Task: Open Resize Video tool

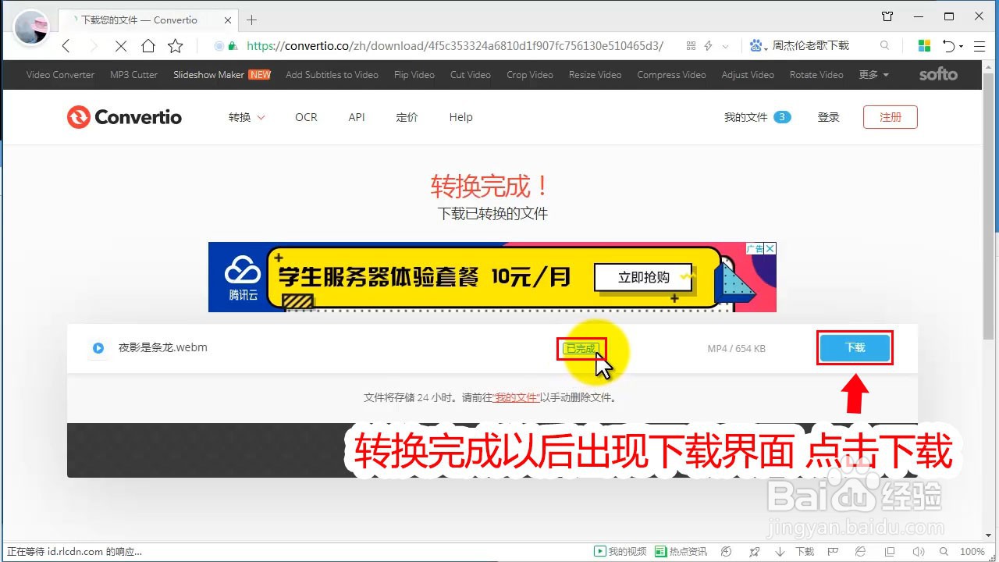Action: pos(595,75)
